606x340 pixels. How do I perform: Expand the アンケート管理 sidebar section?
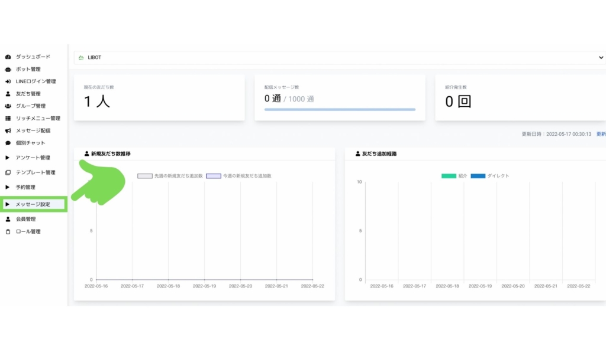tap(33, 158)
